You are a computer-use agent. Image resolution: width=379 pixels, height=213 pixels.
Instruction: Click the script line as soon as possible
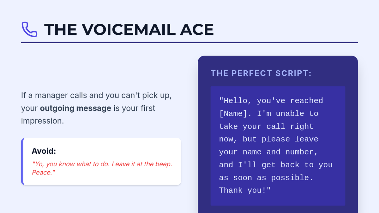(x=266, y=178)
